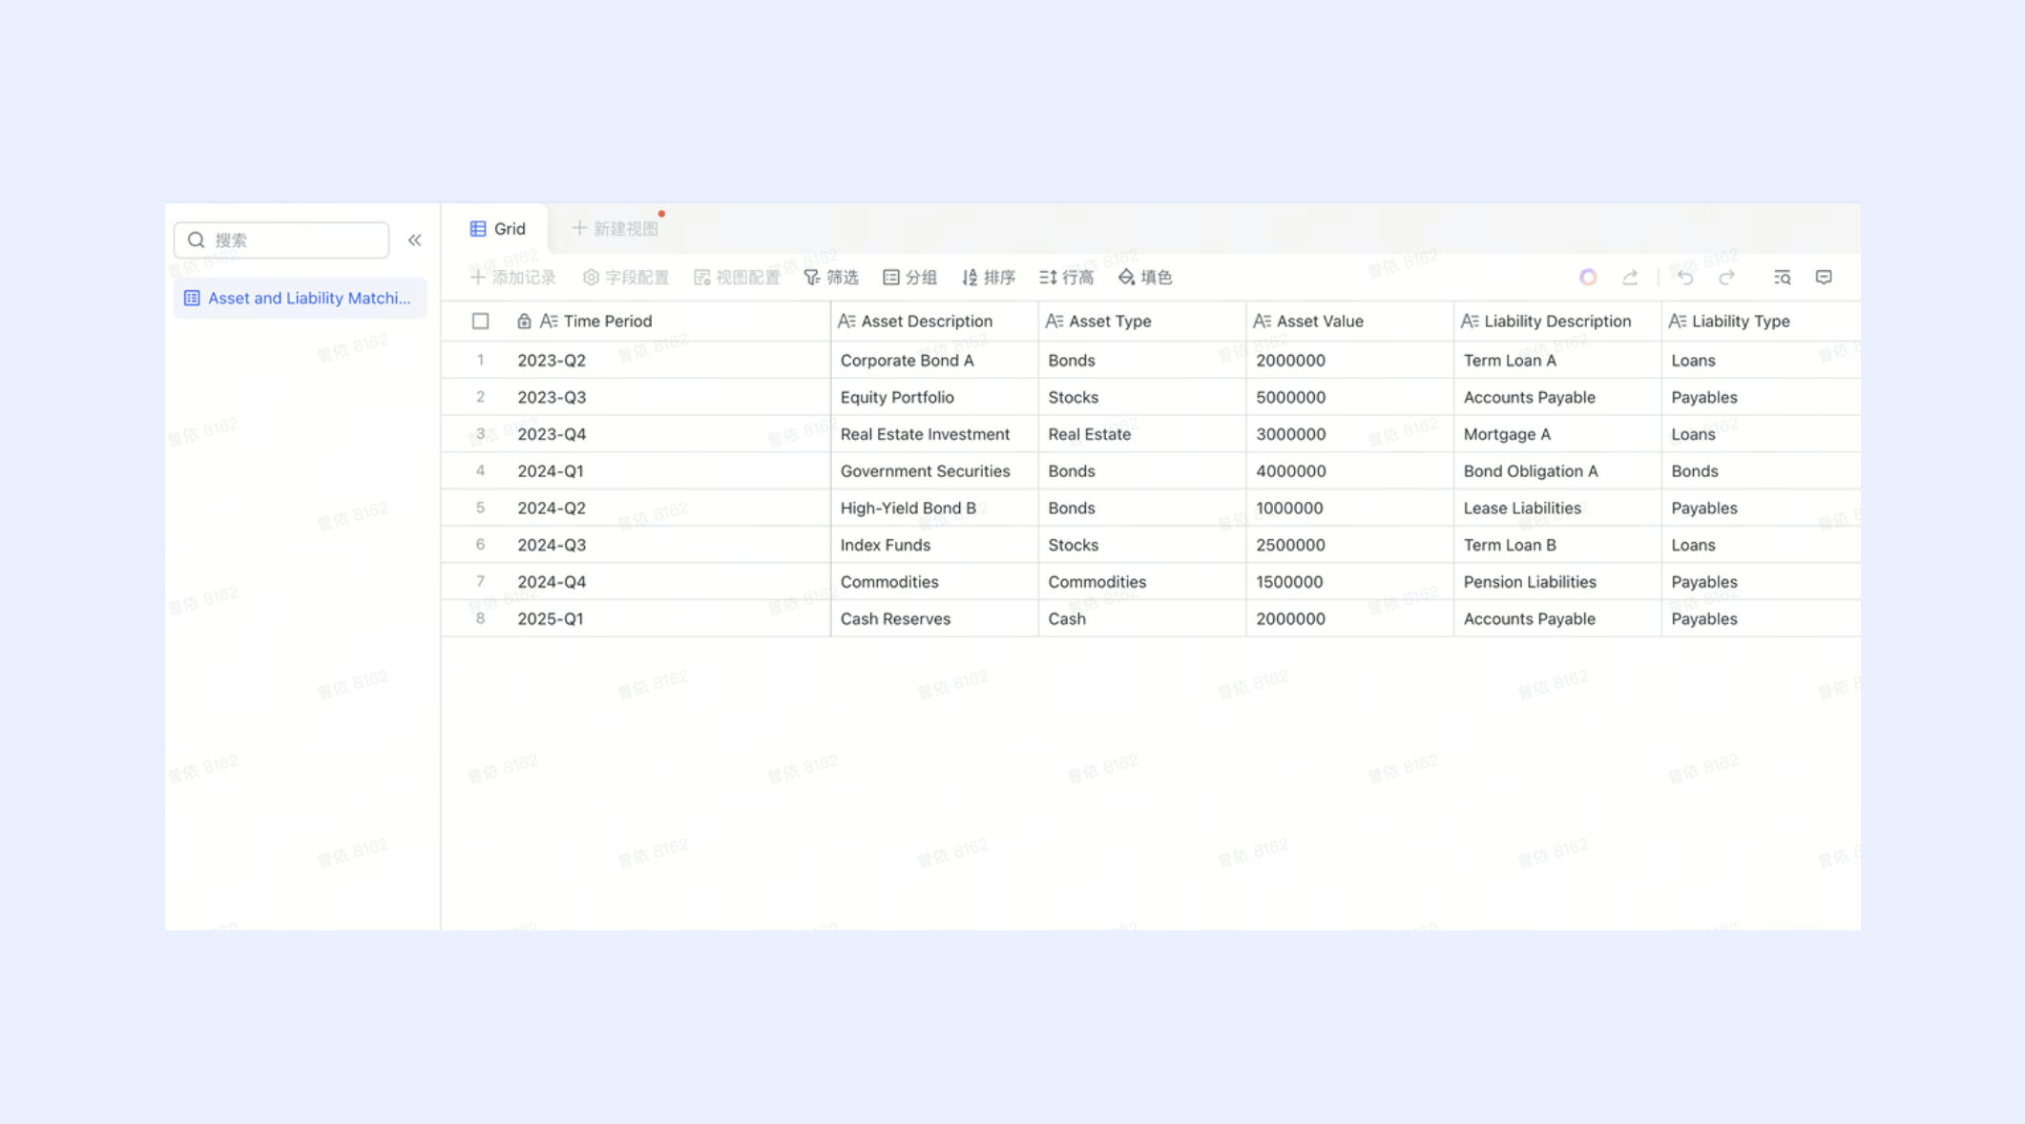The width and height of the screenshot is (2025, 1124).
Task: Open the fill color 填色 option
Action: 1145,278
